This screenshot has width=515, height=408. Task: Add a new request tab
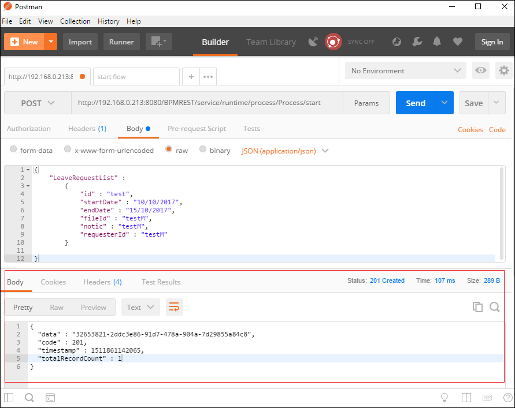[x=191, y=77]
